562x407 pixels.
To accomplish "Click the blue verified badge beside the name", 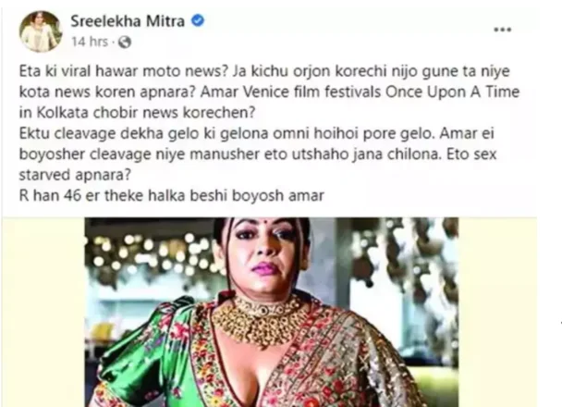I will point(198,20).
